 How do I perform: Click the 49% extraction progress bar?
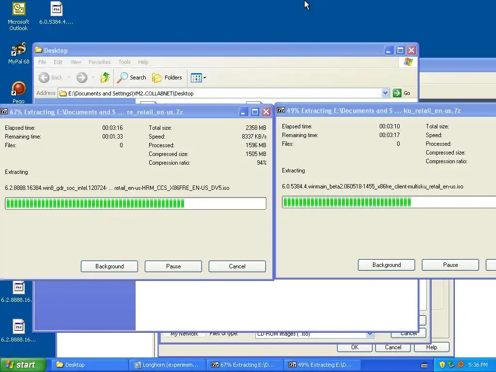coord(389,202)
